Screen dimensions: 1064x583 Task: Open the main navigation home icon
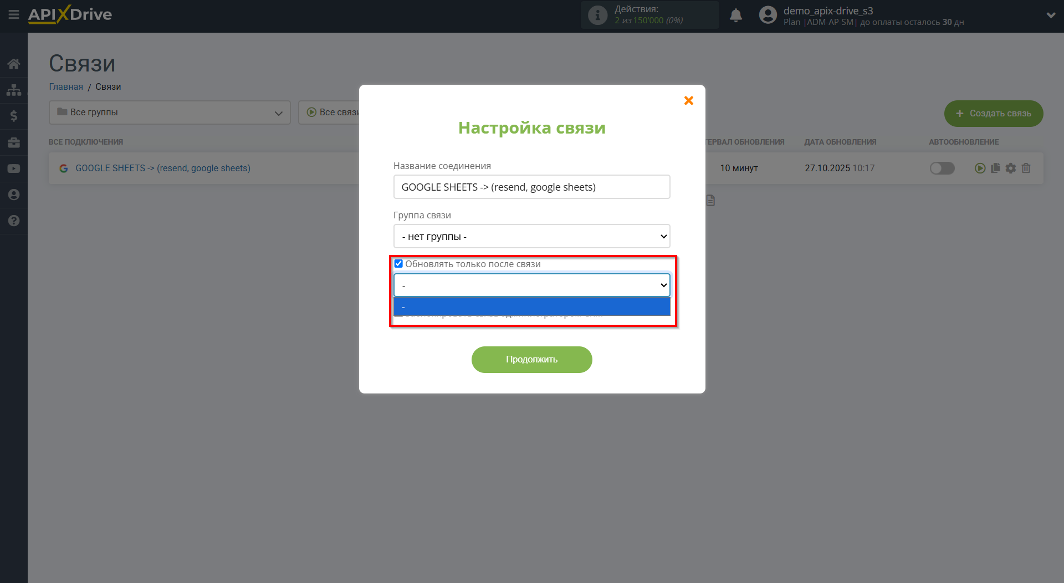14,63
